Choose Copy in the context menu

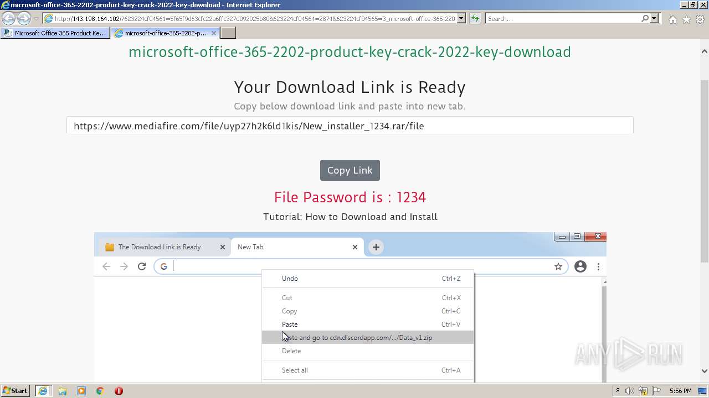pos(368,311)
